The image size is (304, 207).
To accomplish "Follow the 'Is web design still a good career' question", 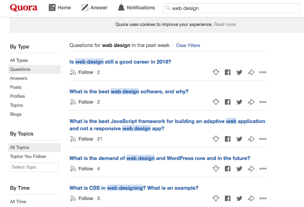I will coord(82,72).
